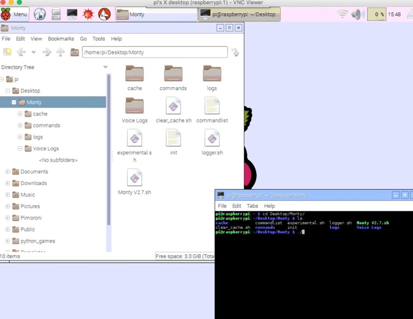Expand the Music tree node
This screenshot has height=319, width=413.
8,195
